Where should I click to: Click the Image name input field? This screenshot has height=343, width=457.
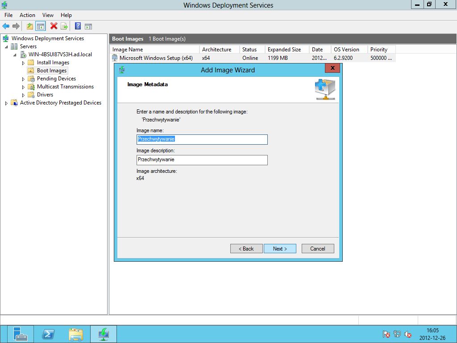tap(202, 139)
